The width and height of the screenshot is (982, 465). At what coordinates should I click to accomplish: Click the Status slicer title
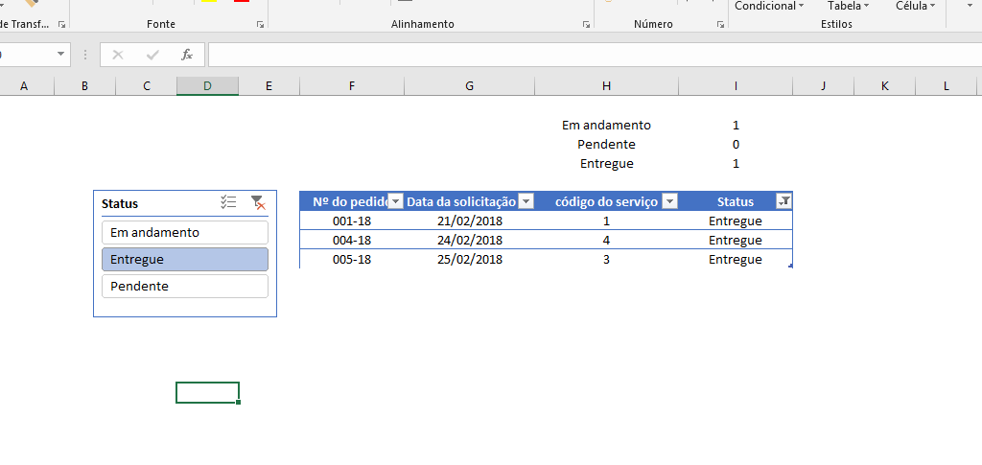pos(120,203)
